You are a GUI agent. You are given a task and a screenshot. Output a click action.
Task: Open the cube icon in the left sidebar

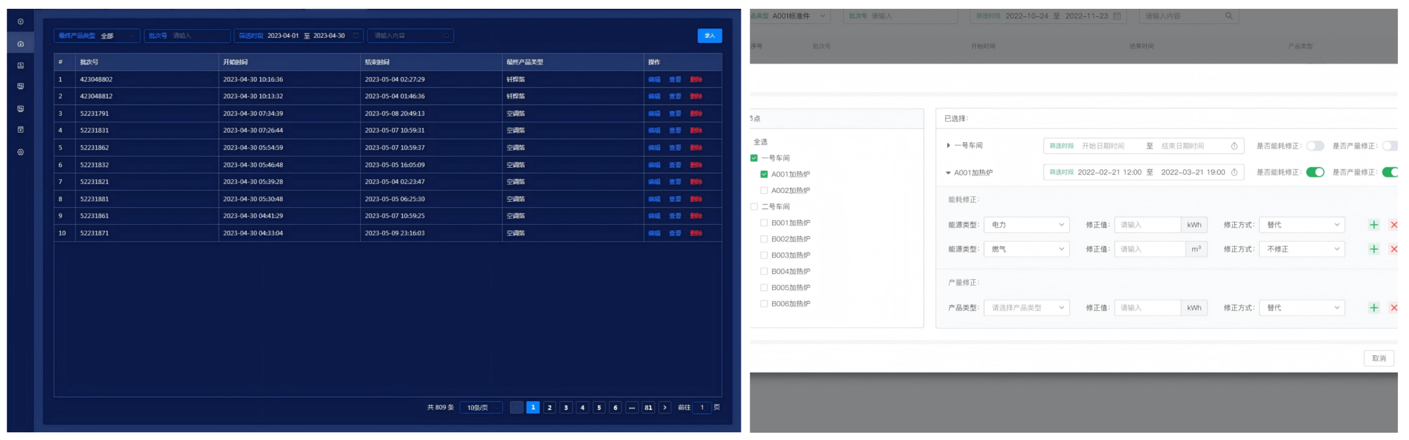pyautogui.click(x=20, y=22)
